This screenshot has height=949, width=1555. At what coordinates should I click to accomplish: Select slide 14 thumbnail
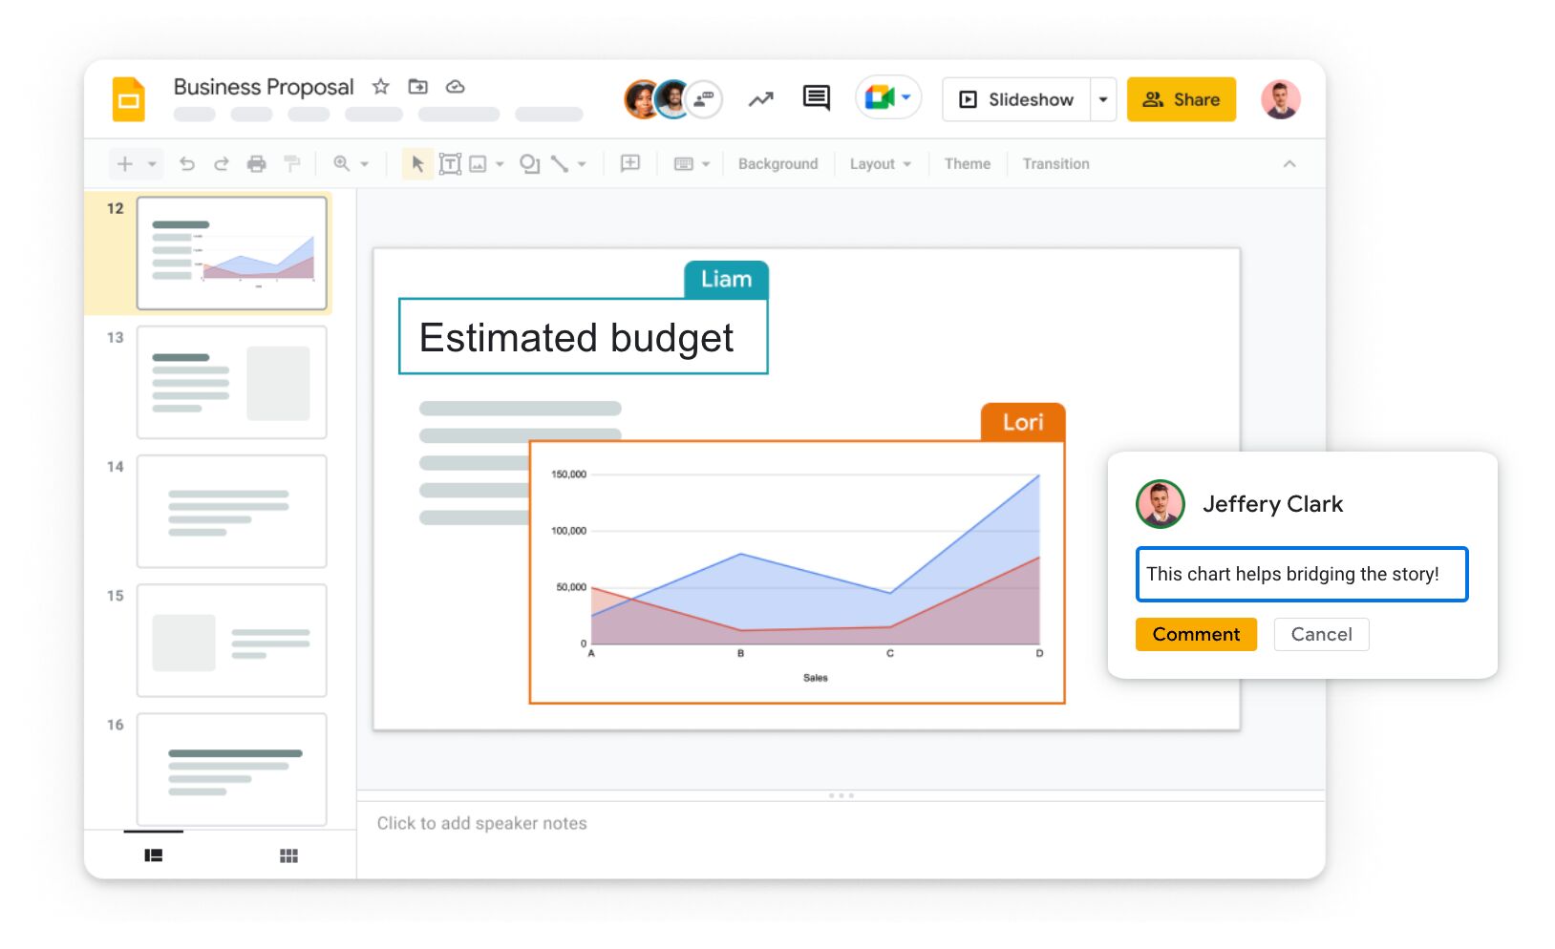231,512
